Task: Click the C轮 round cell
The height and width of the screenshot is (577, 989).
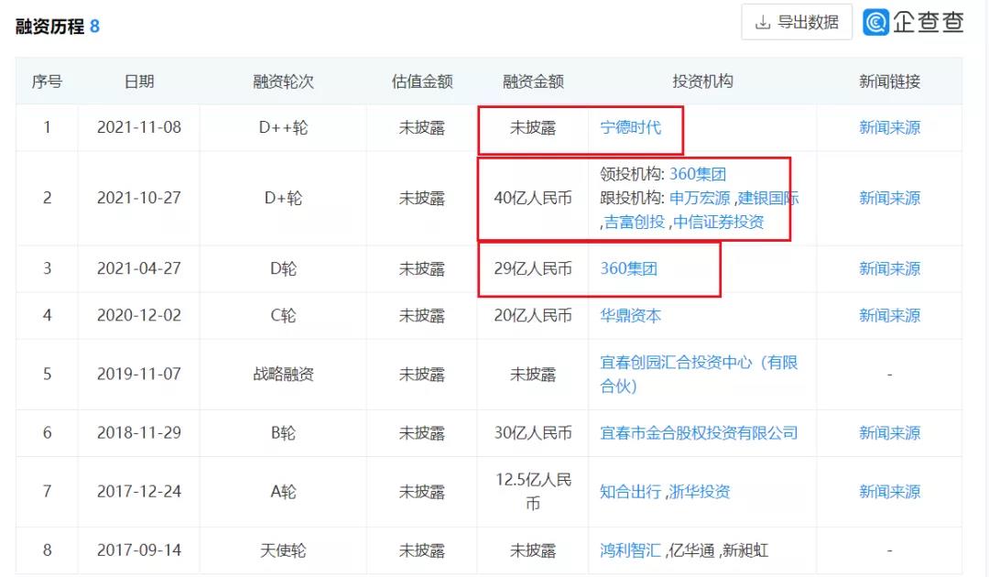Action: pyautogui.click(x=283, y=315)
